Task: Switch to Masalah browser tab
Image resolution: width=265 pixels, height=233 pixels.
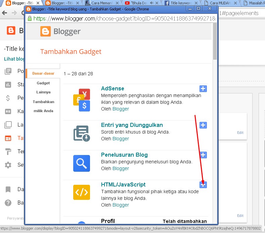Action: (x=254, y=3)
